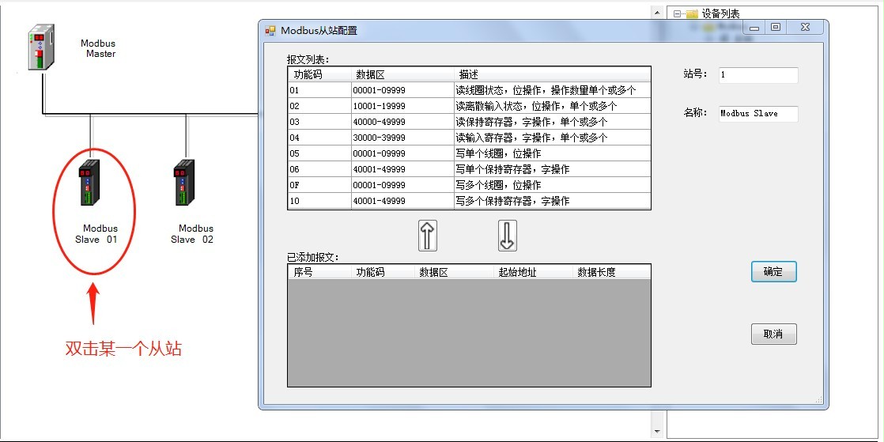Collapse the 设备列表 tree node
The width and height of the screenshot is (884, 442).
pyautogui.click(x=677, y=13)
